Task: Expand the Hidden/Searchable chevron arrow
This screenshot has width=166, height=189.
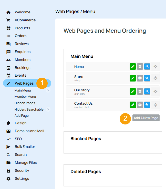Action: coord(48,109)
